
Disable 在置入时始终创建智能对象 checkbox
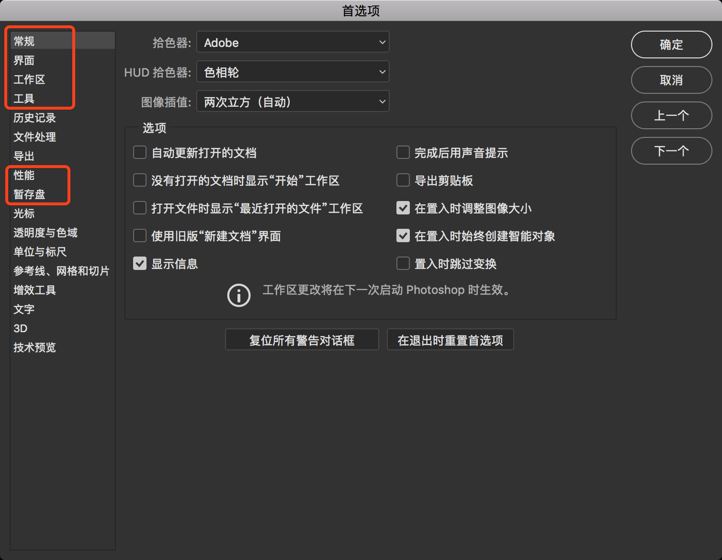click(403, 236)
